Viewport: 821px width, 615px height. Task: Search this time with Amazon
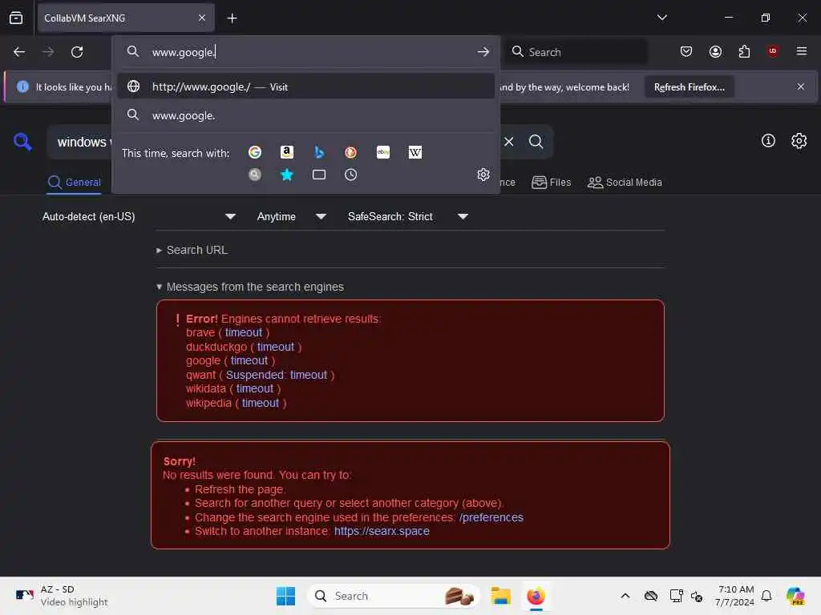pos(287,152)
